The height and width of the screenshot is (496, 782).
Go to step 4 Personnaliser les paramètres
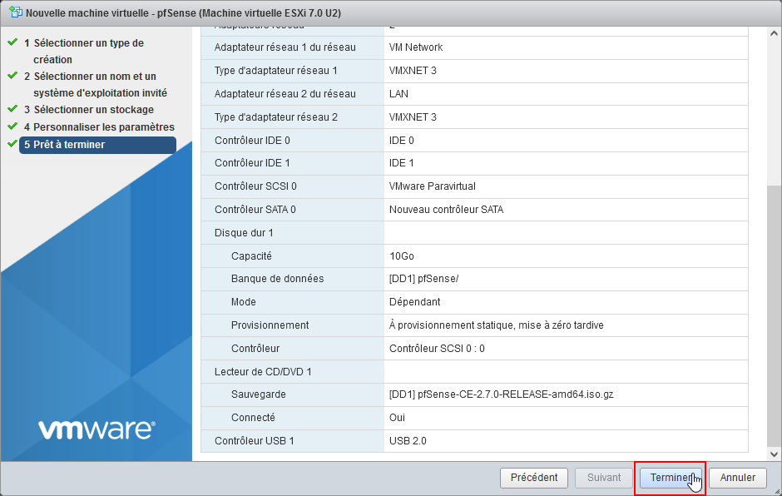click(99, 126)
